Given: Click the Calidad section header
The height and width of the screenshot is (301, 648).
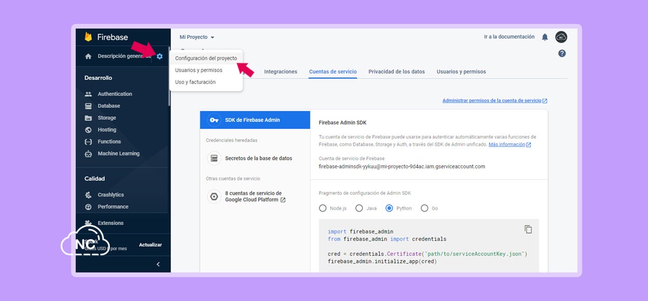Looking at the screenshot, I should [94, 179].
